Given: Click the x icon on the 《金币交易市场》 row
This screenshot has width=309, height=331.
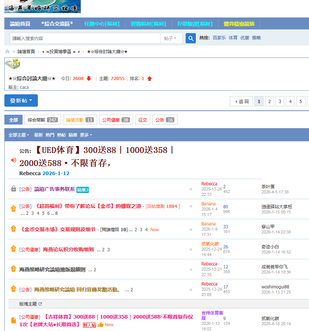Looking at the screenshot, I should (191, 229).
